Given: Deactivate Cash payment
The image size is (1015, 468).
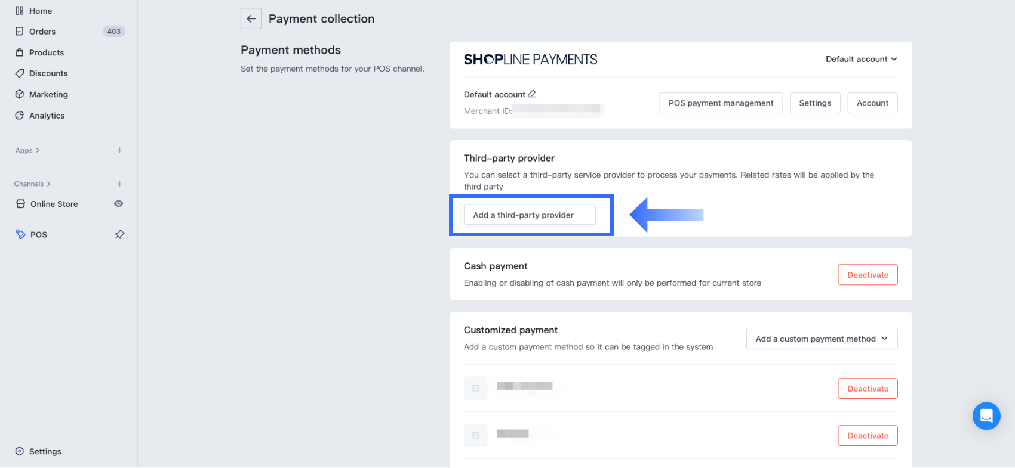Looking at the screenshot, I should 867,275.
